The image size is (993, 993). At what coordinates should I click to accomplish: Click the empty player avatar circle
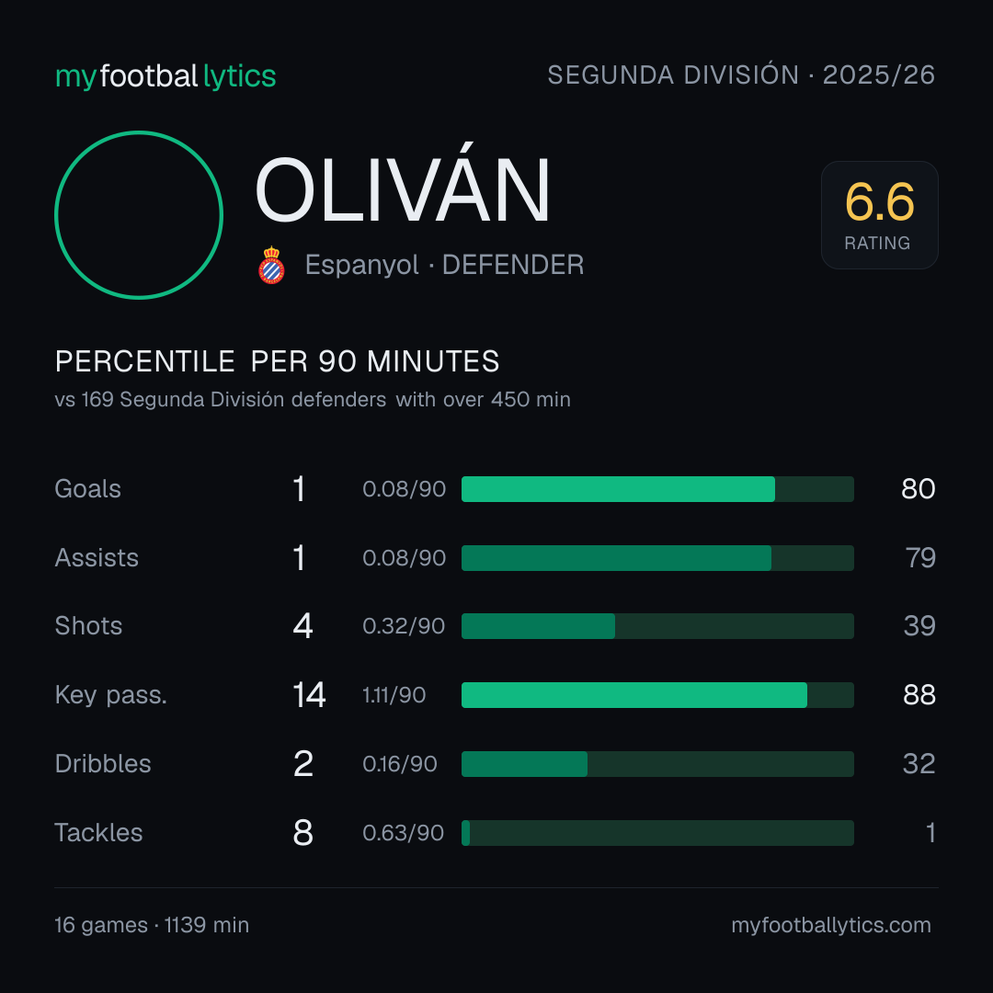[139, 214]
